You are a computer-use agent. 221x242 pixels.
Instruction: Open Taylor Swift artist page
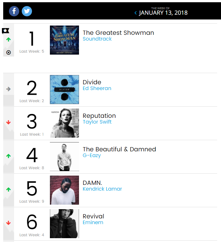point(97,122)
